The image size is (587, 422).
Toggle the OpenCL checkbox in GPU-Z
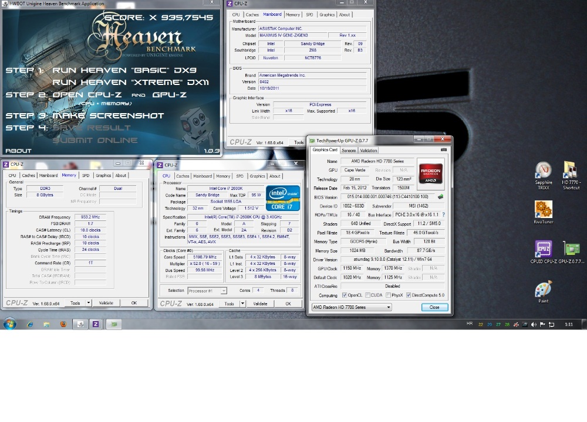[x=345, y=295]
